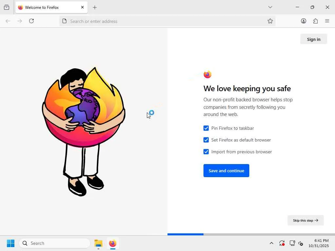This screenshot has width=335, height=251.
Task: Open the Firefox View icon in tab strip
Action: point(7,7)
